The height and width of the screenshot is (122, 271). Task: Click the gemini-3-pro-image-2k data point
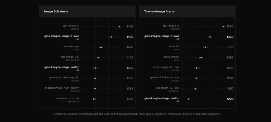point(95,78)
